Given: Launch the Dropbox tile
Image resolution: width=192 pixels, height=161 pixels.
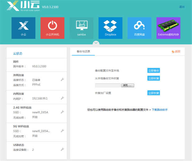Looking at the screenshot, I should pos(111,28).
